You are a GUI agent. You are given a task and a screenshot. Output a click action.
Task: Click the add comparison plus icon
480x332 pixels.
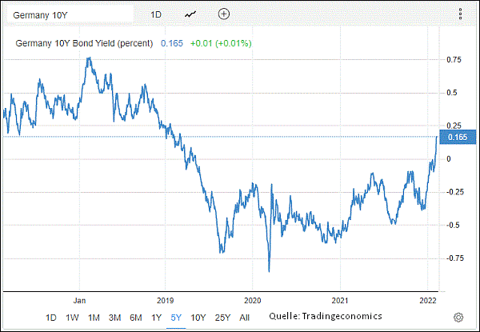[x=224, y=14]
